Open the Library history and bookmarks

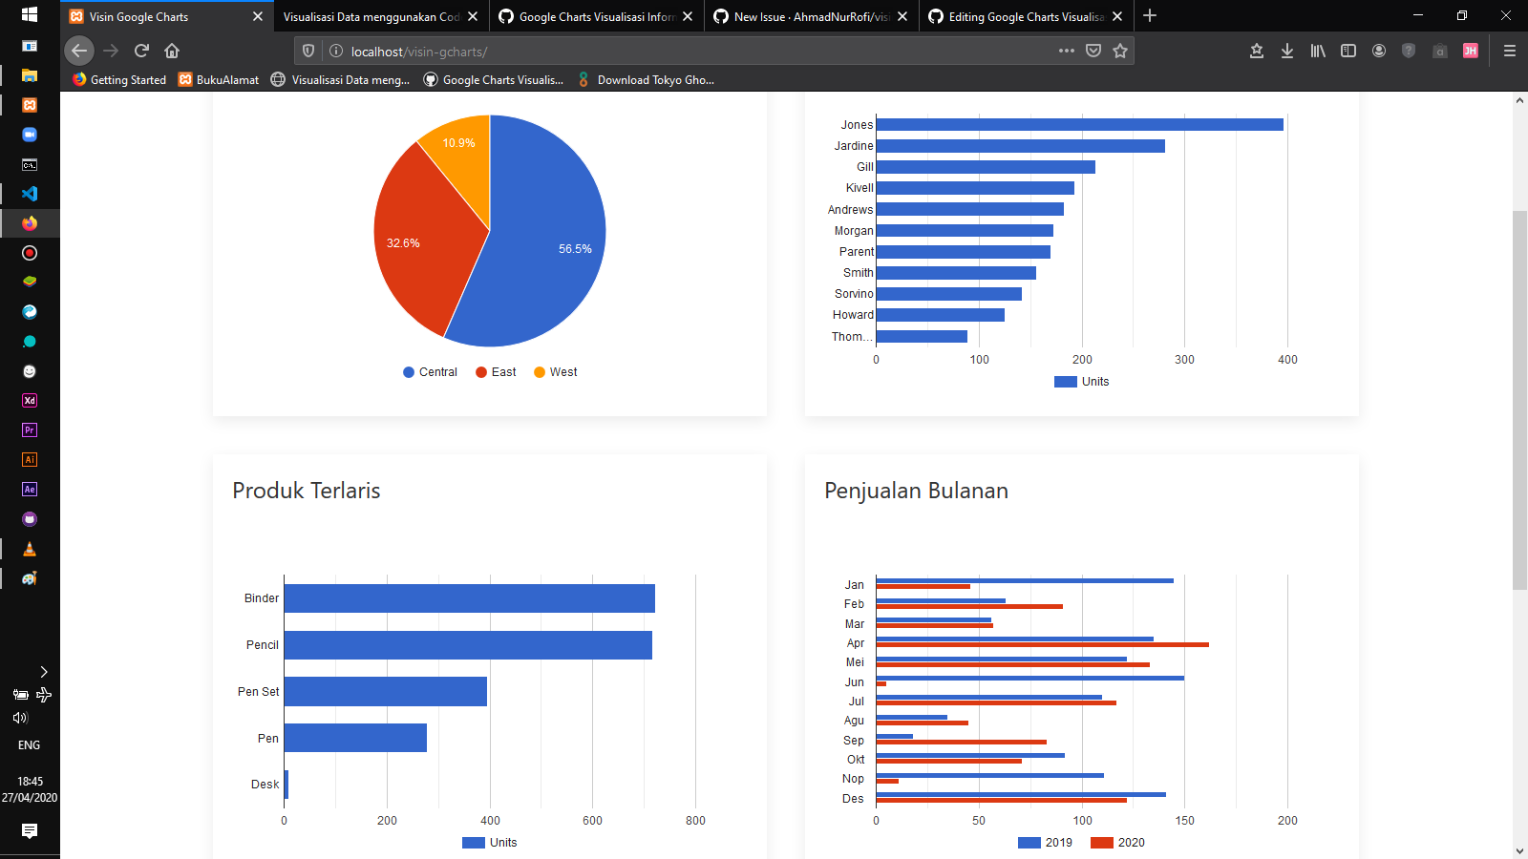pyautogui.click(x=1318, y=51)
